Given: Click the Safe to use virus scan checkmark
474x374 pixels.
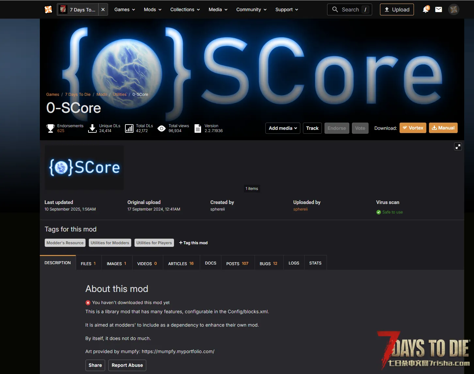Looking at the screenshot, I should [x=379, y=212].
